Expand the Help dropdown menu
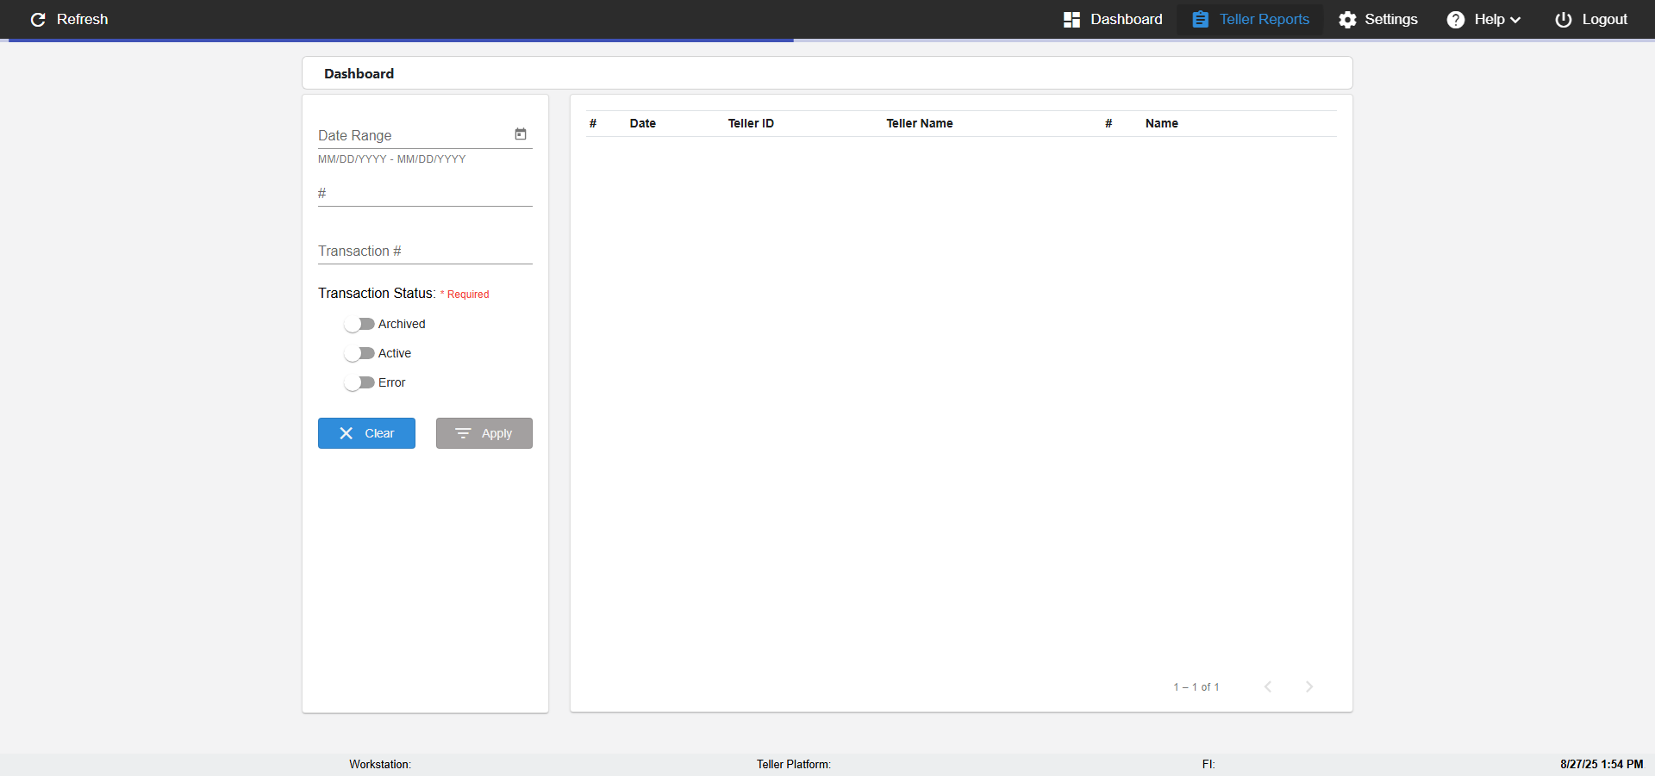This screenshot has width=1655, height=776. point(1483,19)
